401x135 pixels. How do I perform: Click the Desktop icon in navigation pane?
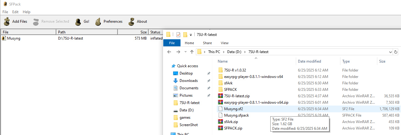(176, 73)
